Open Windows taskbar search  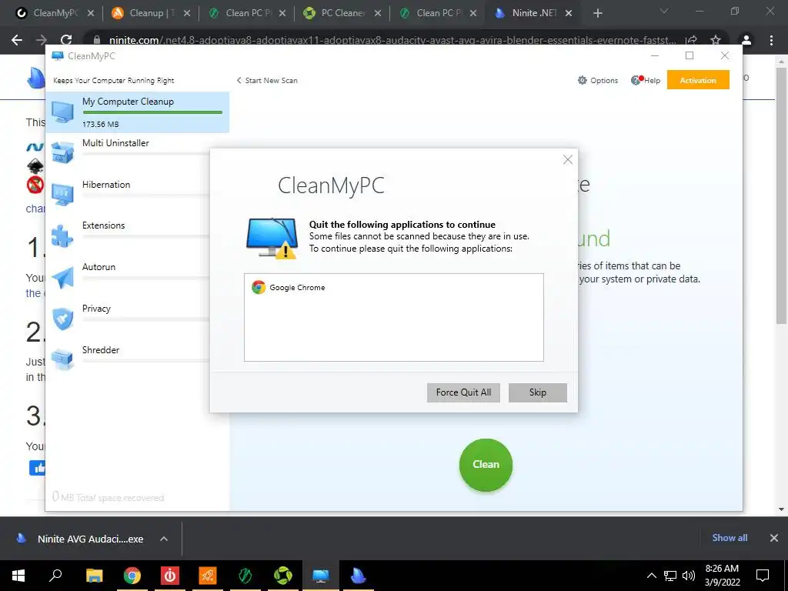pos(55,576)
